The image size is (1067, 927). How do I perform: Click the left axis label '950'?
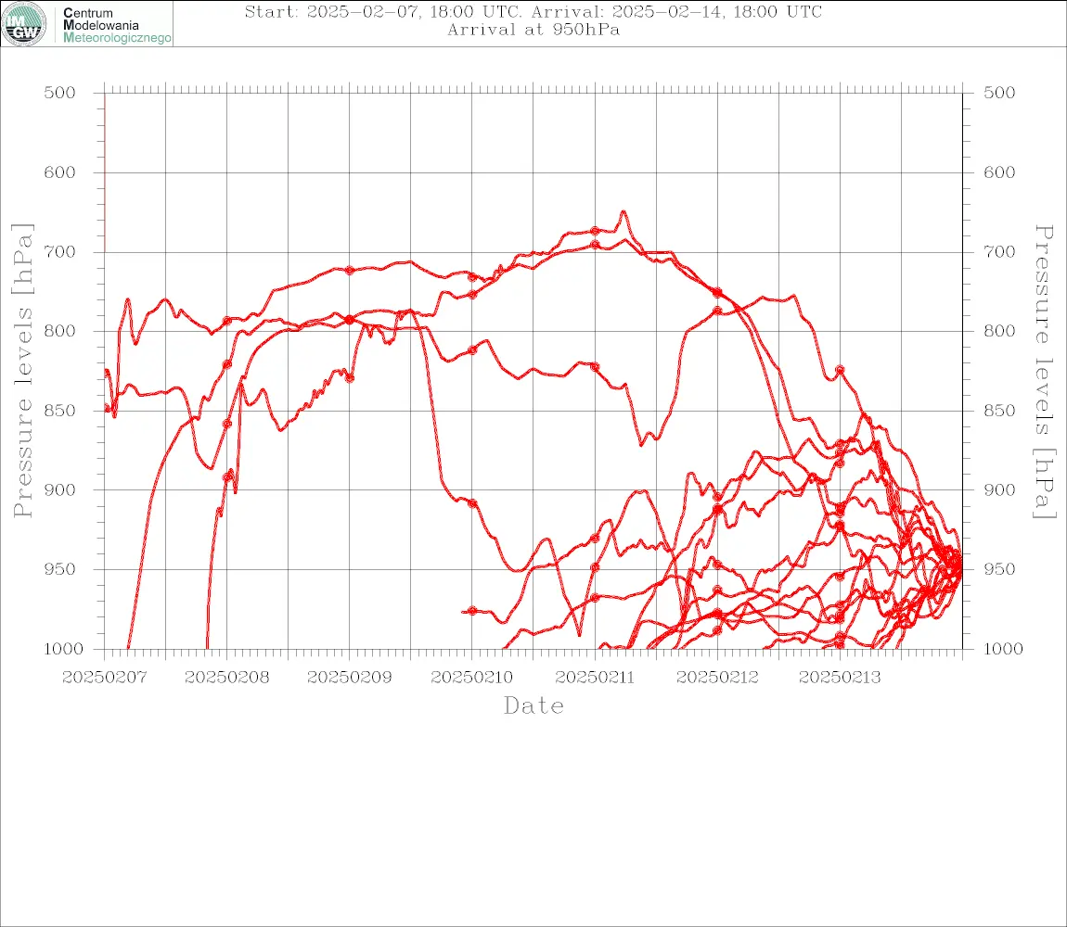pos(60,569)
